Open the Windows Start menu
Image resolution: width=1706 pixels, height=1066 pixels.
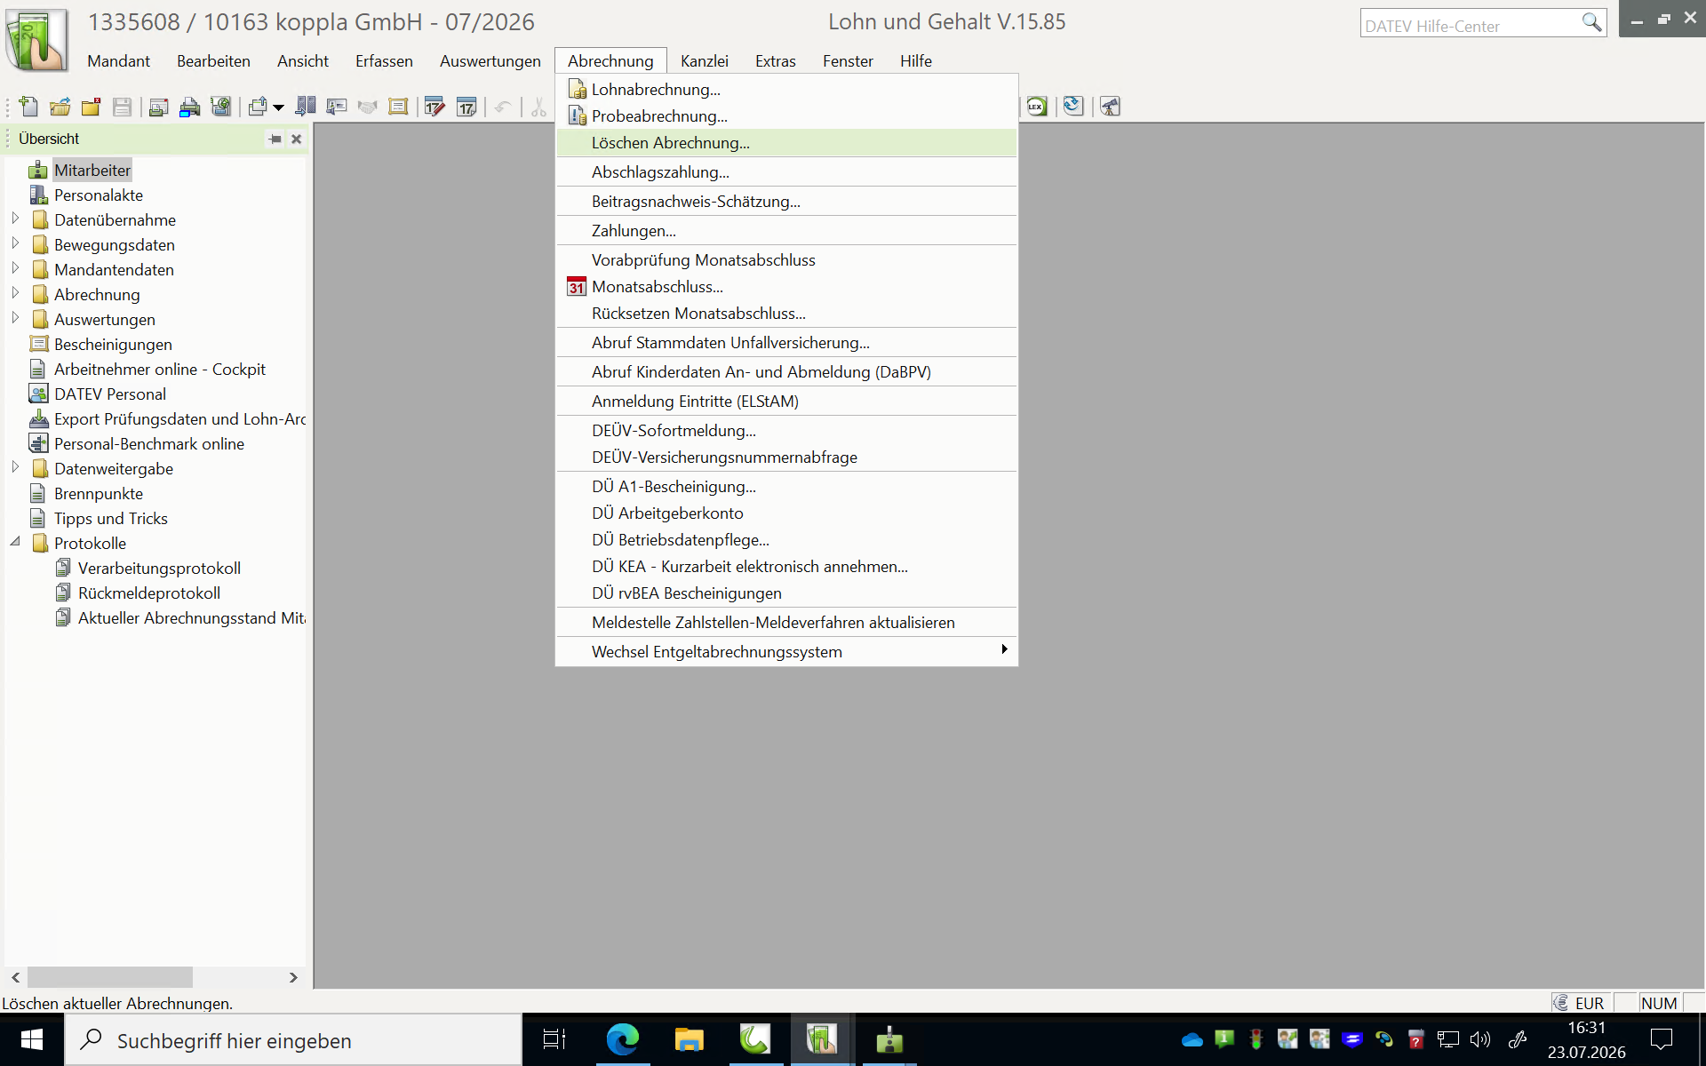click(x=32, y=1039)
